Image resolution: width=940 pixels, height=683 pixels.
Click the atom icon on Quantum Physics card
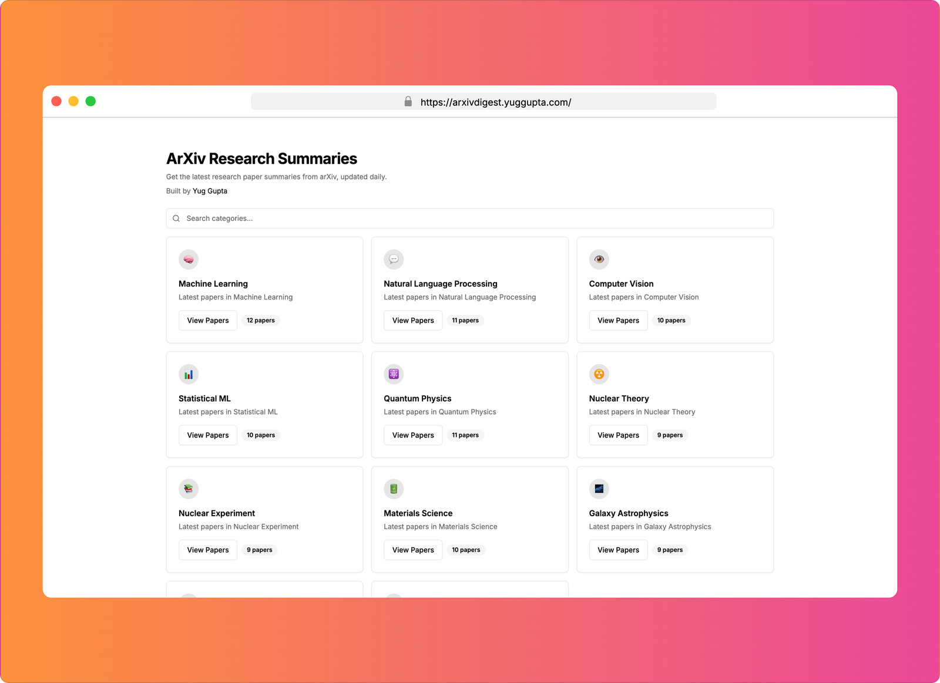(394, 374)
